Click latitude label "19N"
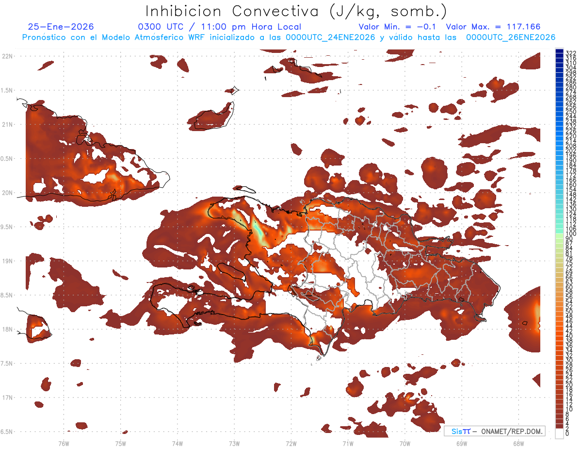 point(7,261)
